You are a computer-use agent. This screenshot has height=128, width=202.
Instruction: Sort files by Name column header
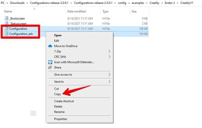8,12
